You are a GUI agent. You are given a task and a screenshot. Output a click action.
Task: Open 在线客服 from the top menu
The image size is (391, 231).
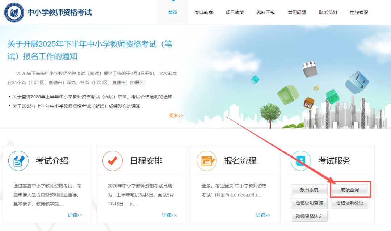[359, 13]
